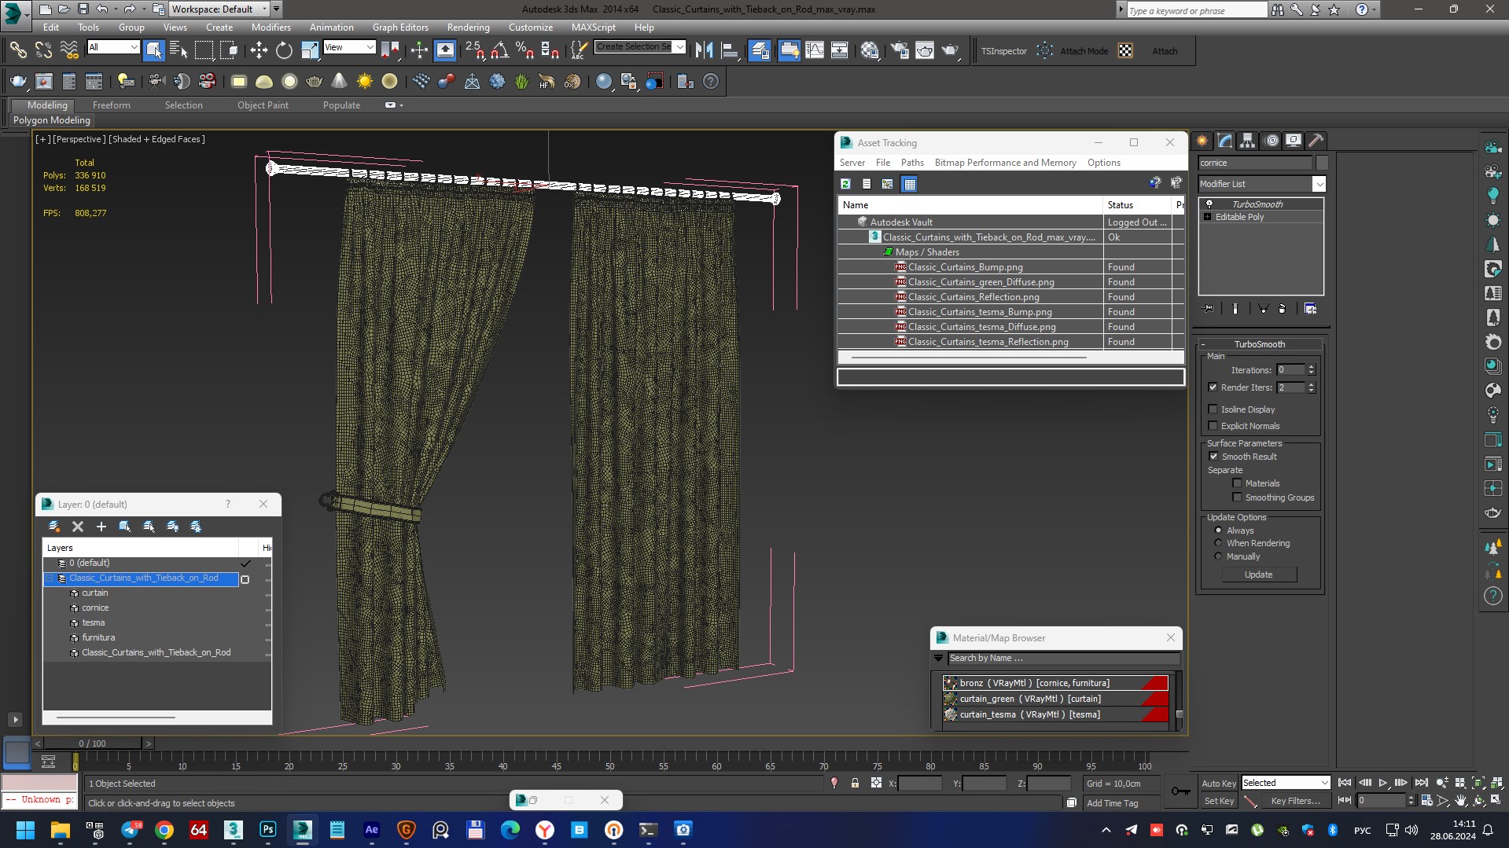
Task: Click the Auto Key button
Action: (1218, 783)
